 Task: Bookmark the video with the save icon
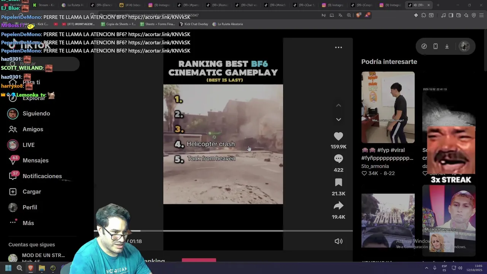click(338, 183)
